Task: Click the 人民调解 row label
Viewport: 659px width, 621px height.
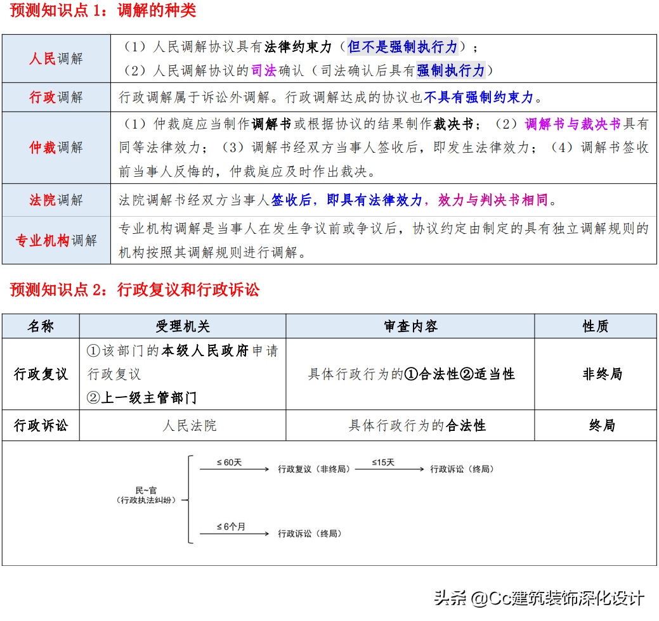Action: [56, 58]
